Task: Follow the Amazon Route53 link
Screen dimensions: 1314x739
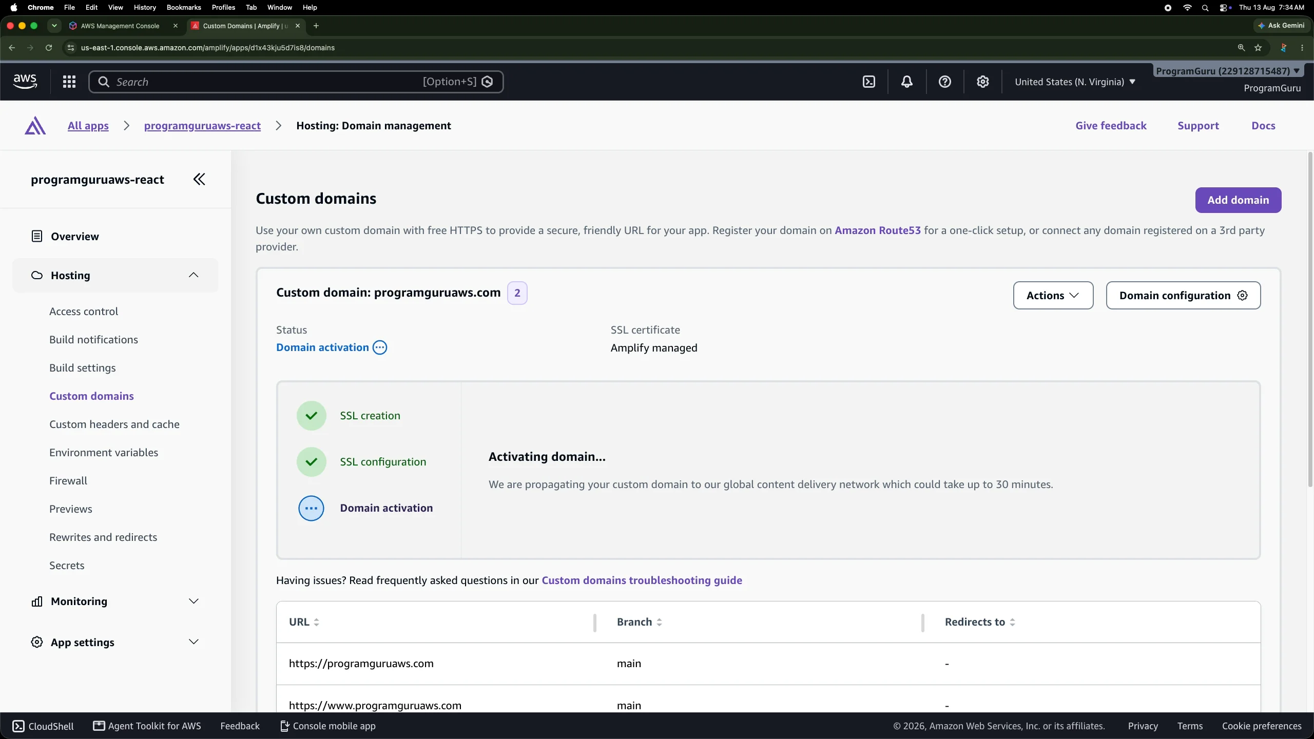Action: pos(878,230)
